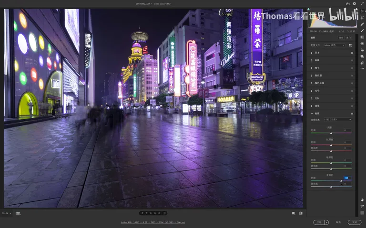Image resolution: width=366 pixels, height=228 pixels.
Task: Rate the photo three stars
Action: coord(151,213)
